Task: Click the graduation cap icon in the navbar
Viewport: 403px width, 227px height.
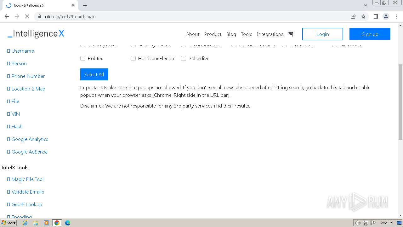Action: coord(291,34)
